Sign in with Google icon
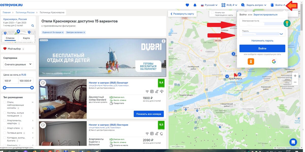305x152 pixels. pyautogui.click(x=274, y=61)
